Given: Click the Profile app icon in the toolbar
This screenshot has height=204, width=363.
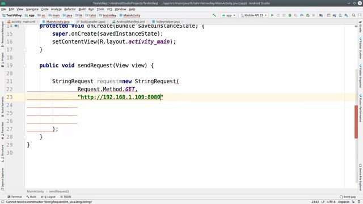Looking at the screenshot, I should coord(302,15).
